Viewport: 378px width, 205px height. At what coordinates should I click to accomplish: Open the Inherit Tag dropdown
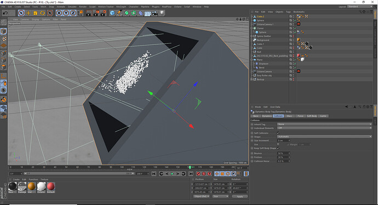[324, 124]
